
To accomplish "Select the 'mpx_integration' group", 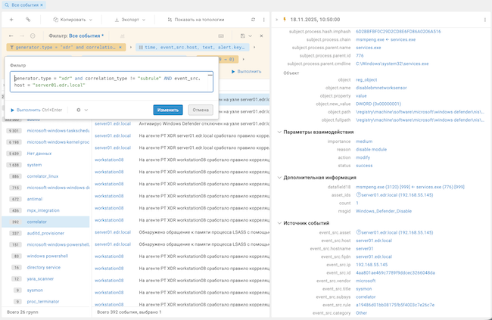I will click(43, 210).
